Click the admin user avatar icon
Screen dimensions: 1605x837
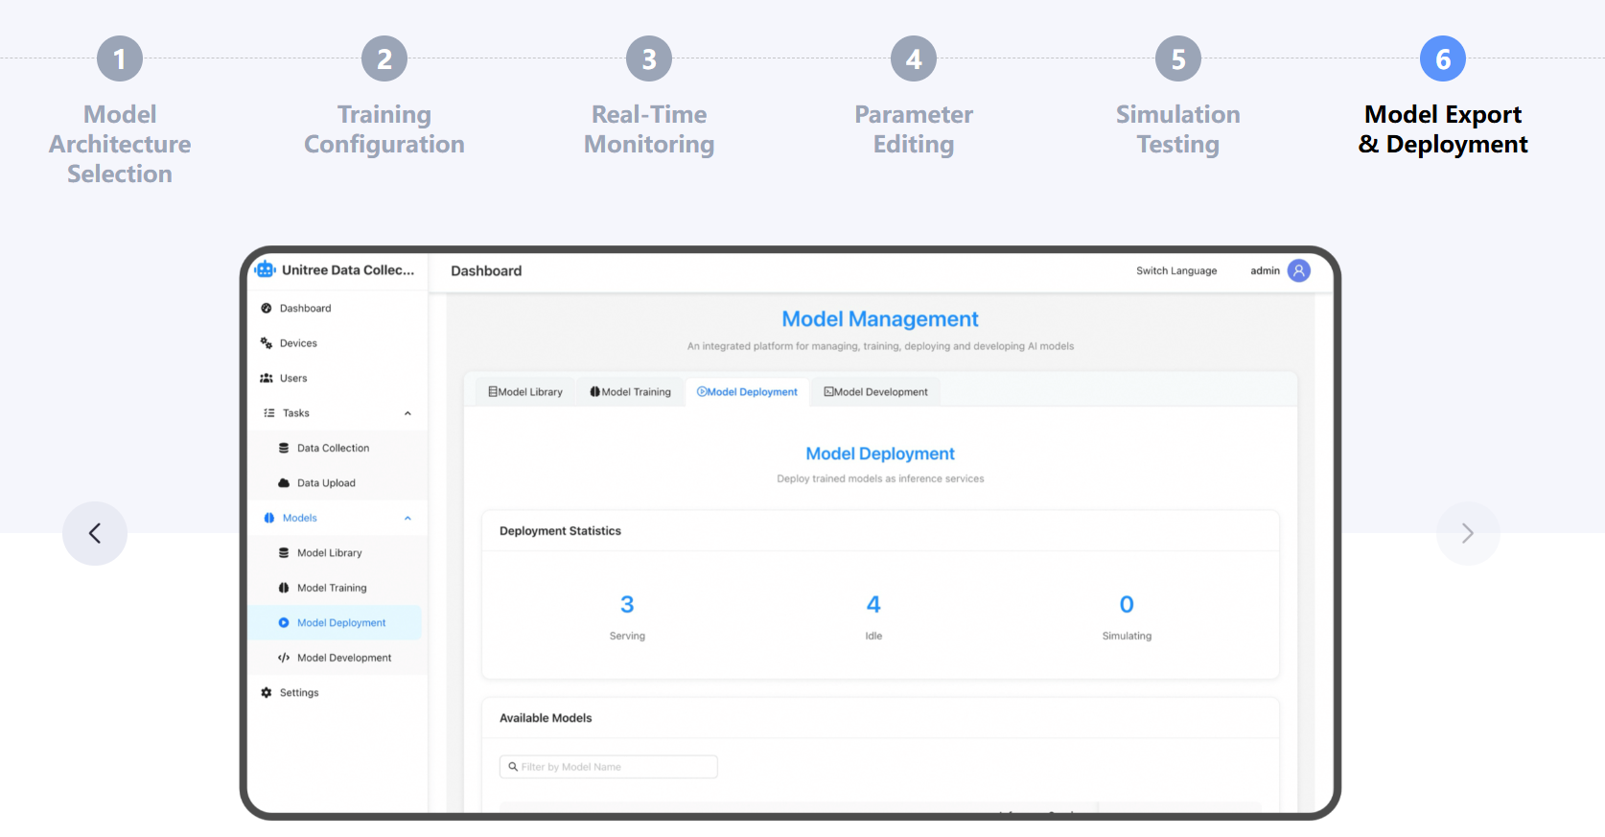tap(1299, 271)
